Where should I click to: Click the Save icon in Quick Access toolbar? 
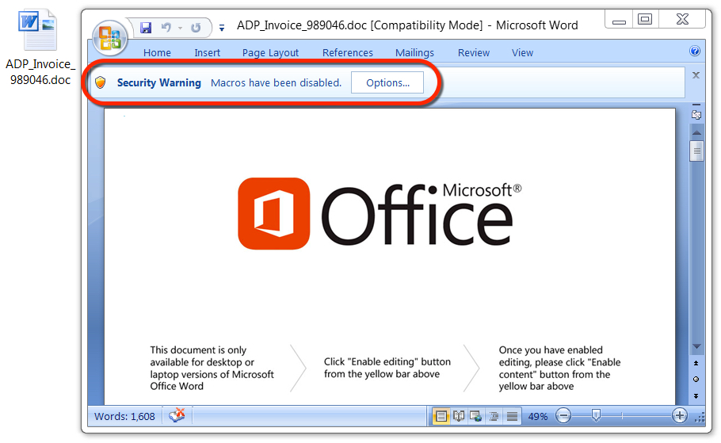[146, 28]
